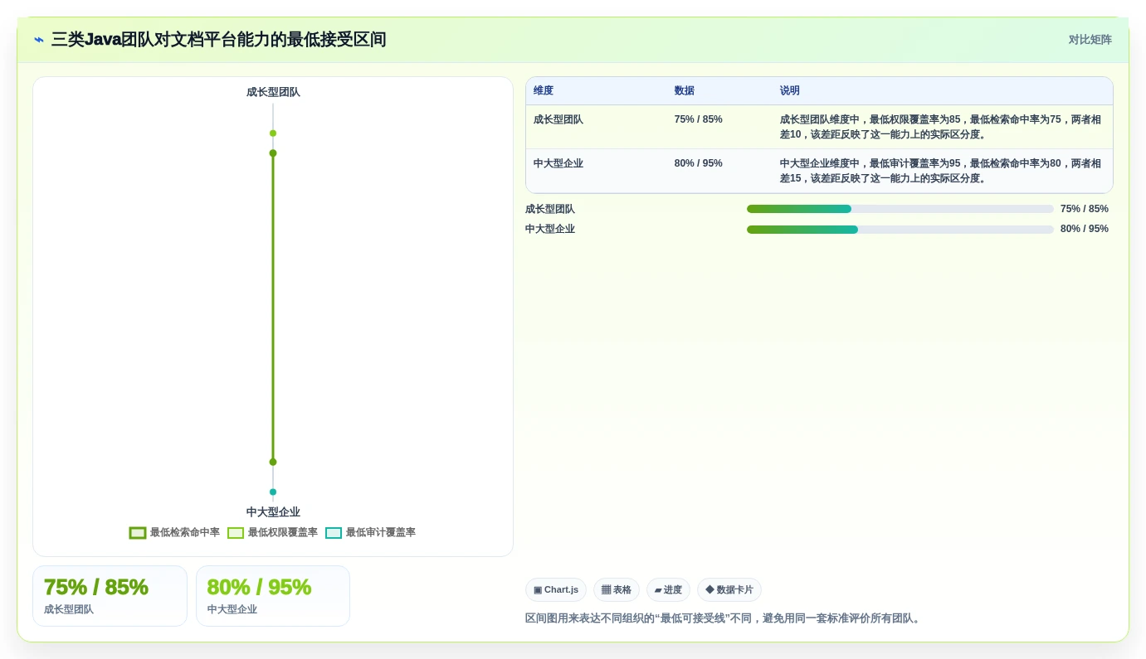Toggle the 最低权限覆盖率 legend item
The image size is (1146, 659).
click(x=272, y=532)
